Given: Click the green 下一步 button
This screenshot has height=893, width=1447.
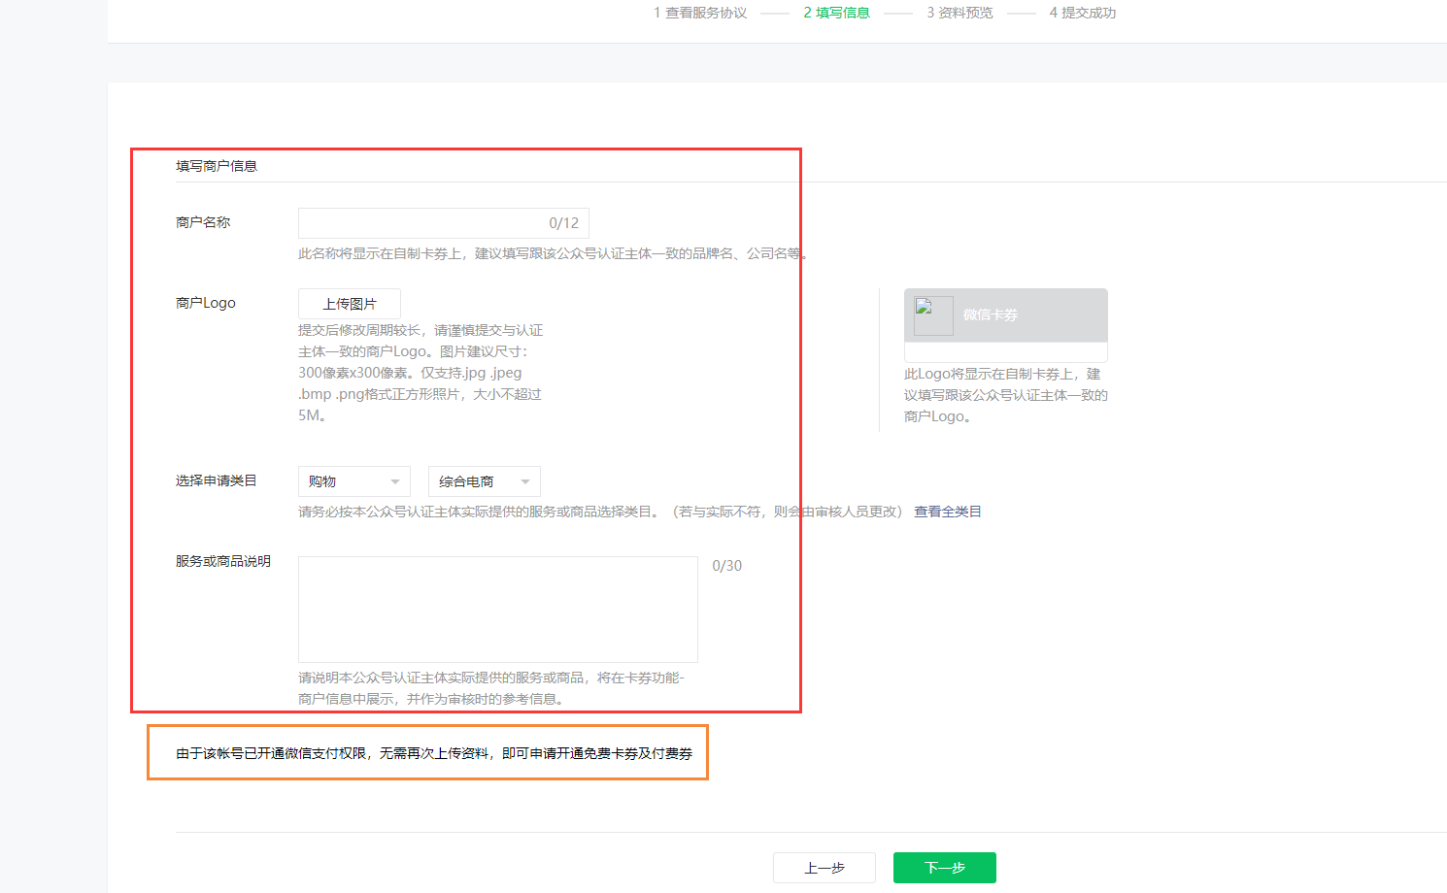Looking at the screenshot, I should [x=944, y=868].
